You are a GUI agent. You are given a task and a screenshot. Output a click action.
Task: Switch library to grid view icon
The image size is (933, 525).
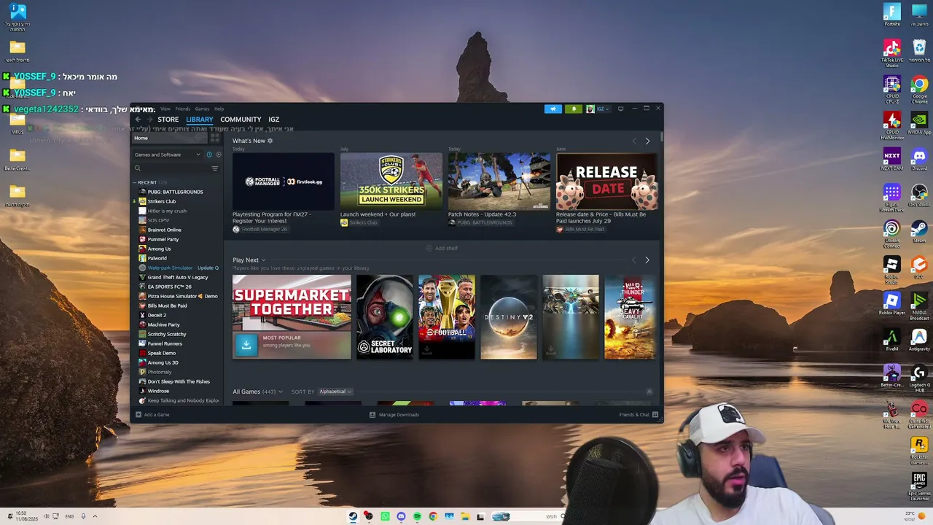point(215,138)
